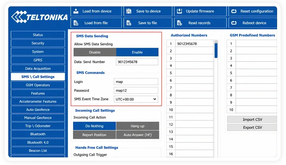
Task: Open GSM Operators section
Action: click(x=38, y=85)
